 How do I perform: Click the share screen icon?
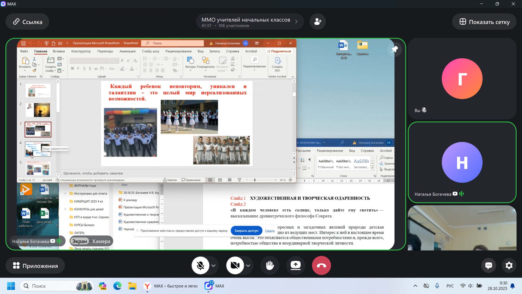coord(296,265)
